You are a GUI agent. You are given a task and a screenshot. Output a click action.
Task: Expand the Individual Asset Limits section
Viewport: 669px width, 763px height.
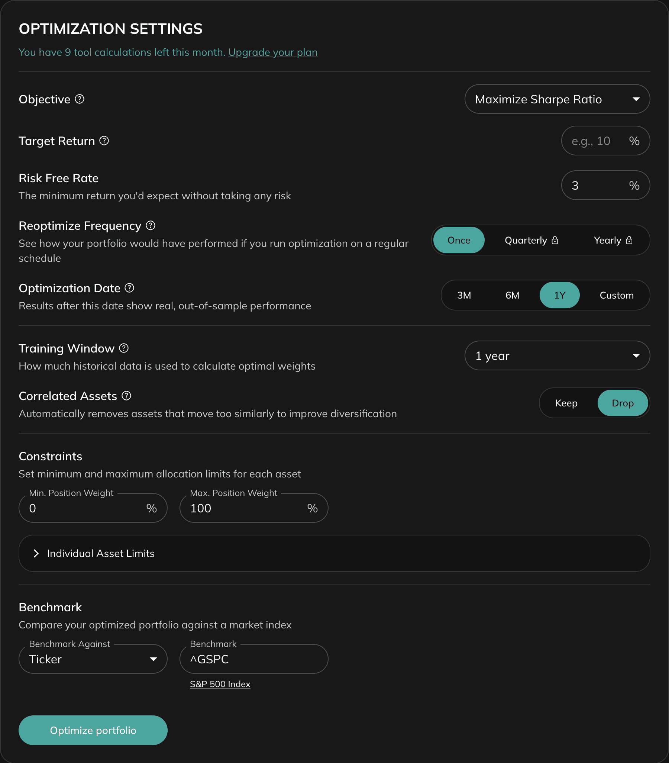[x=100, y=553]
